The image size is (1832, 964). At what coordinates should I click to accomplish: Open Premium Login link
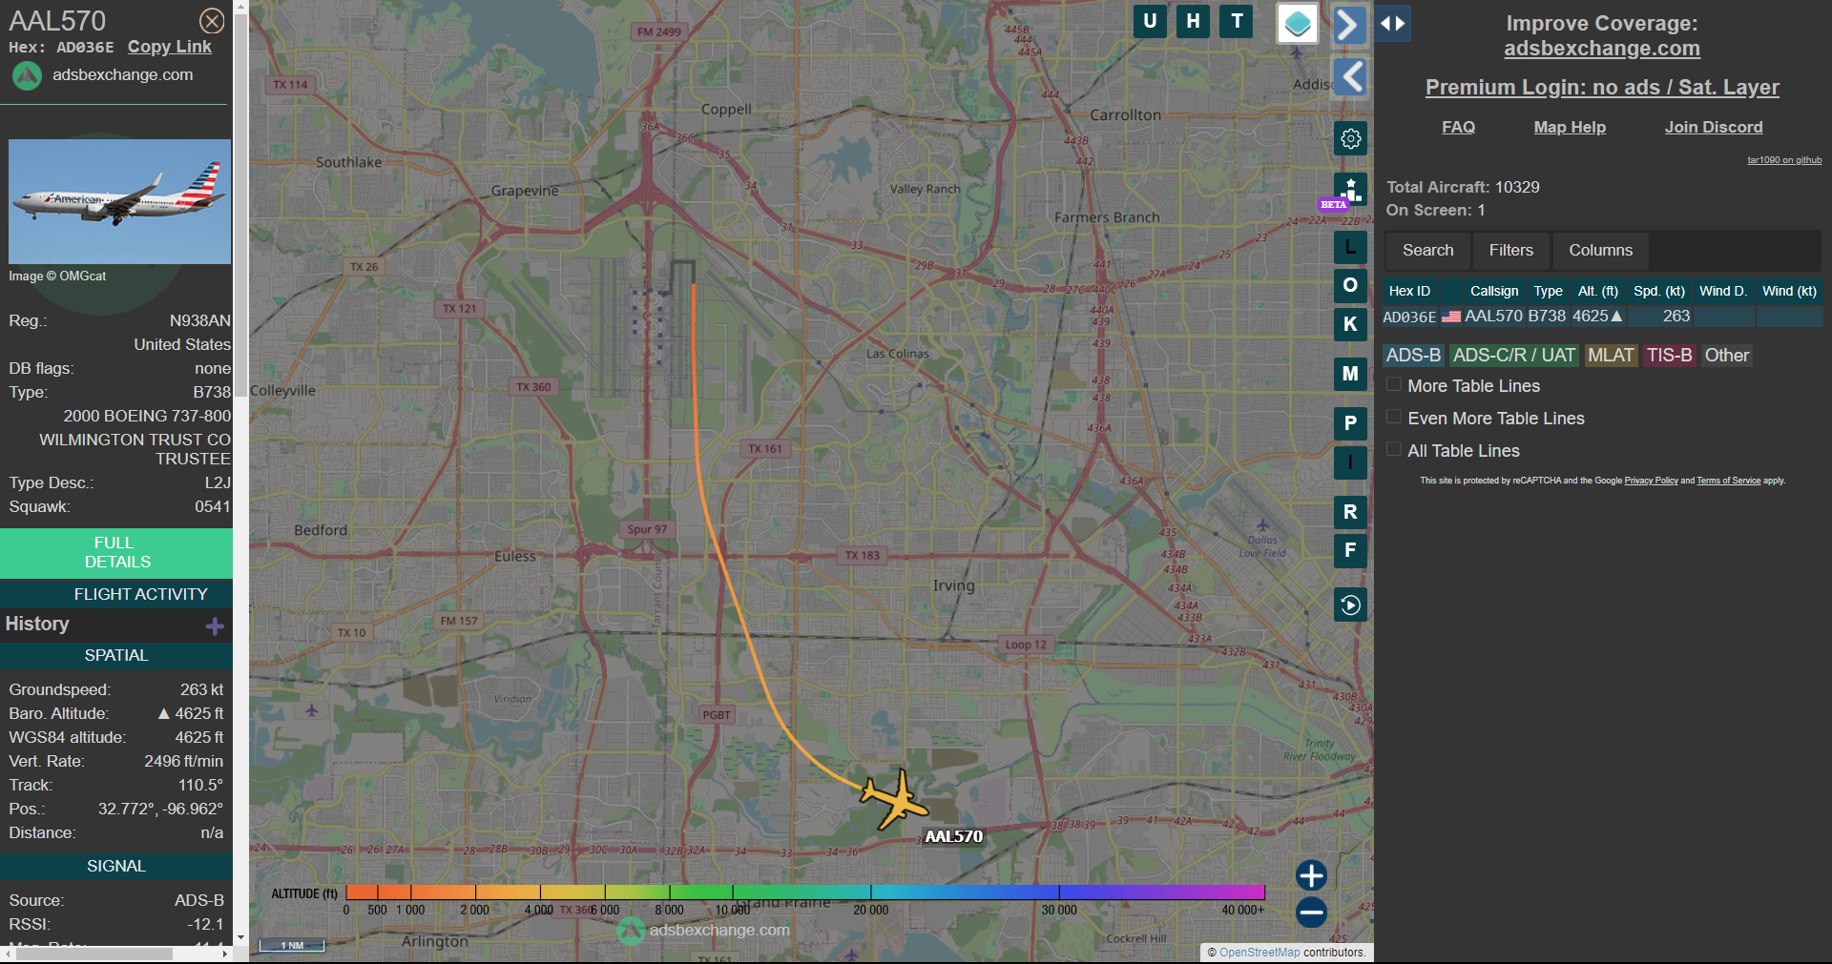point(1602,88)
